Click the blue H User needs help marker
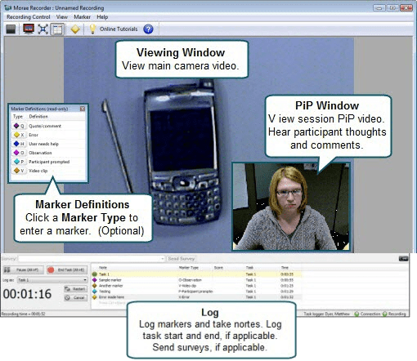This screenshot has height=361, width=417. pos(16,144)
